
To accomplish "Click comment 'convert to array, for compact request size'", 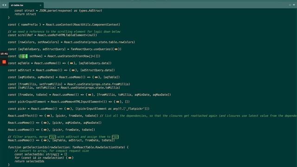I will (x=54, y=151).
